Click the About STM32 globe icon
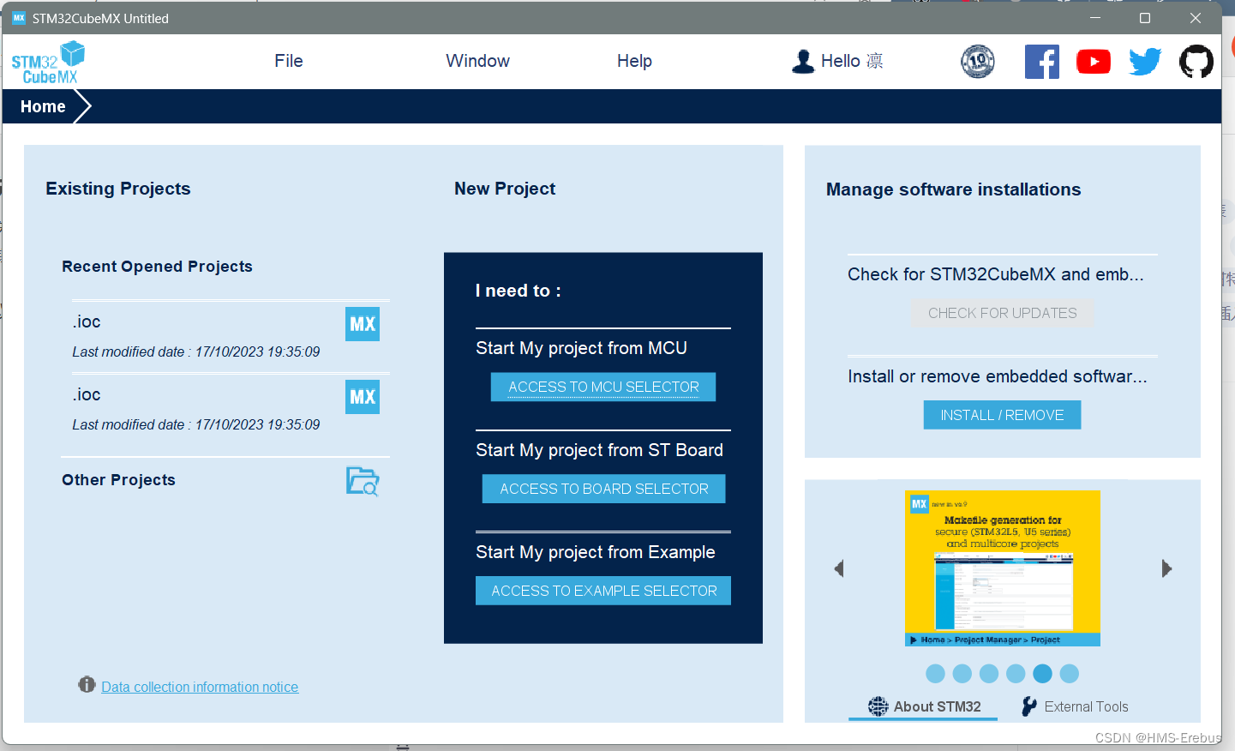Screen dimensions: 1235x751 coord(878,706)
